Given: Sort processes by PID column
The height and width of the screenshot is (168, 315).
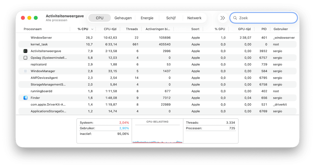Looking at the screenshot, I should pos(264,29).
